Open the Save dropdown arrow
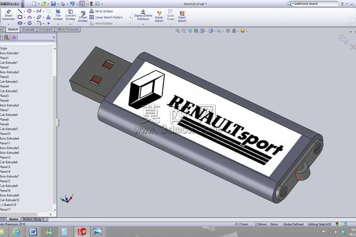 58,4
